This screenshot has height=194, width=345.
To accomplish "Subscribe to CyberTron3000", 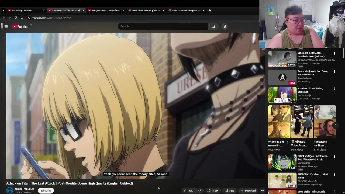I will [46, 190].
